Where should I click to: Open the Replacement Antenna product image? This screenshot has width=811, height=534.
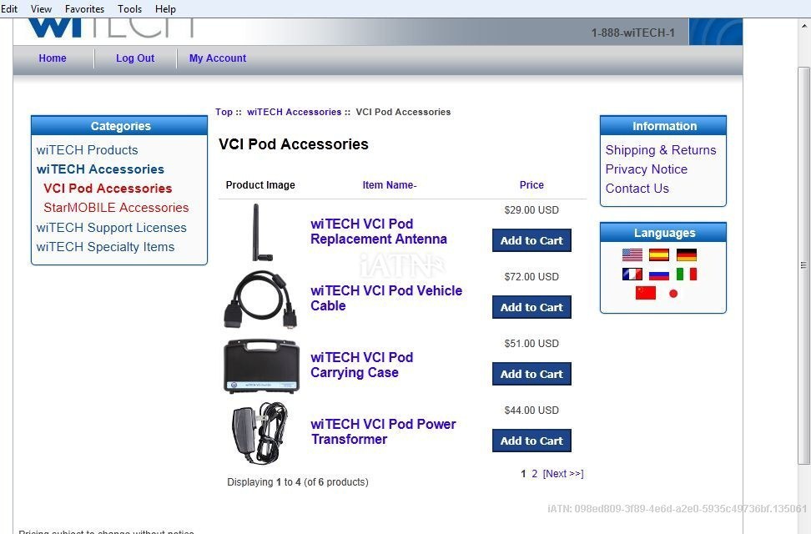(x=262, y=232)
